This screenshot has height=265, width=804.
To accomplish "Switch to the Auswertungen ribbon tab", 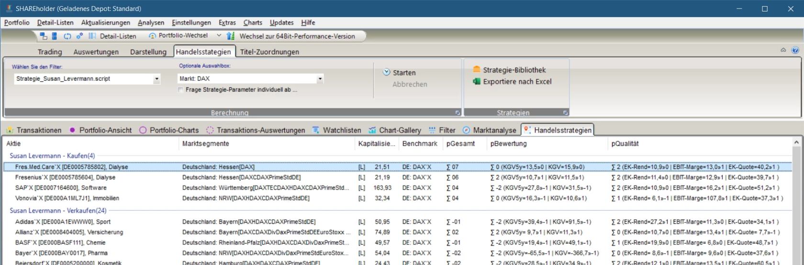I will point(96,52).
